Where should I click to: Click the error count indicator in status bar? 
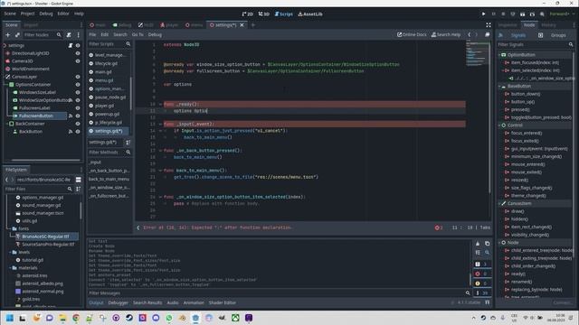tap(439, 227)
